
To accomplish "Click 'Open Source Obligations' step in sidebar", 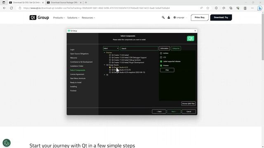I will click(79, 54).
